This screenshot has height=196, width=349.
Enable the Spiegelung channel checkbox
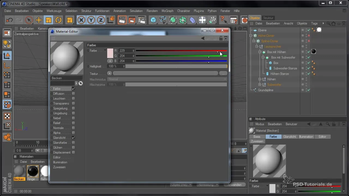73,108
